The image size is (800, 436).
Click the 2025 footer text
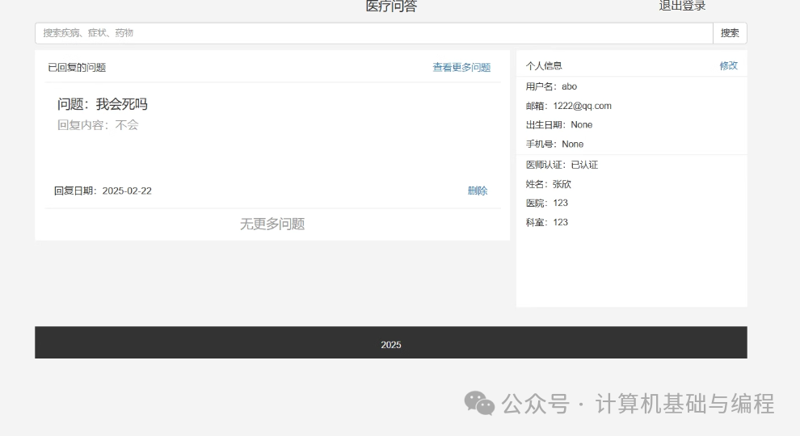click(x=391, y=345)
